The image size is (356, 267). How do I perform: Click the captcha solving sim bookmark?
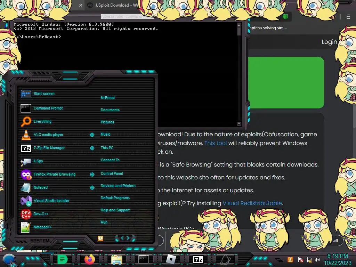tap(268, 28)
